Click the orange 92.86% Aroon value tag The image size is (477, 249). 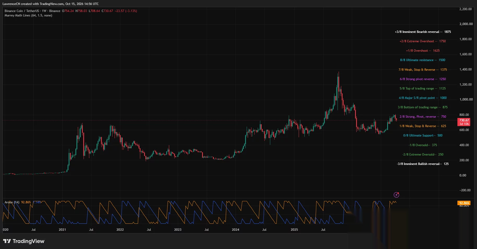(464, 203)
